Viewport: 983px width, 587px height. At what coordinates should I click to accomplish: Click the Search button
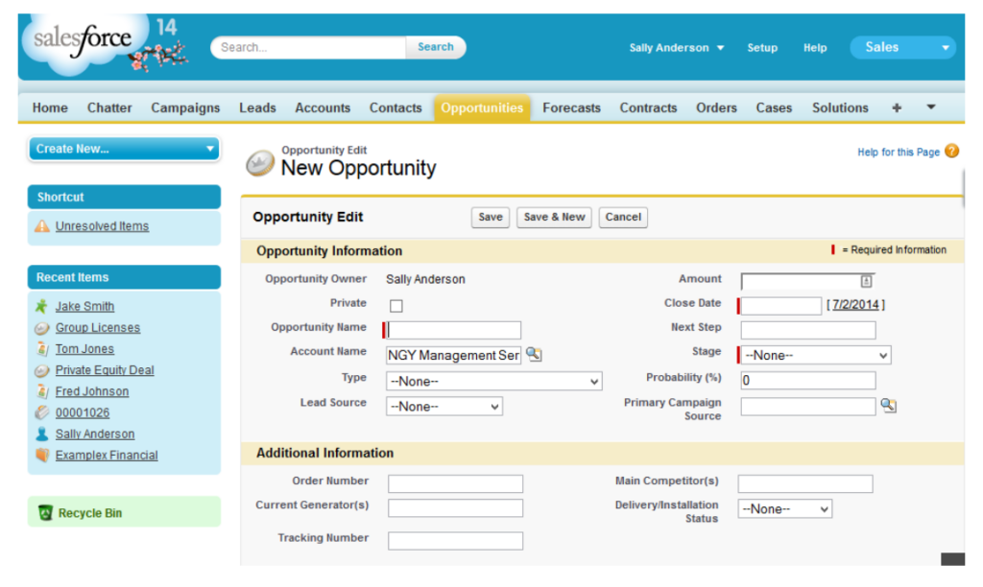coord(436,47)
